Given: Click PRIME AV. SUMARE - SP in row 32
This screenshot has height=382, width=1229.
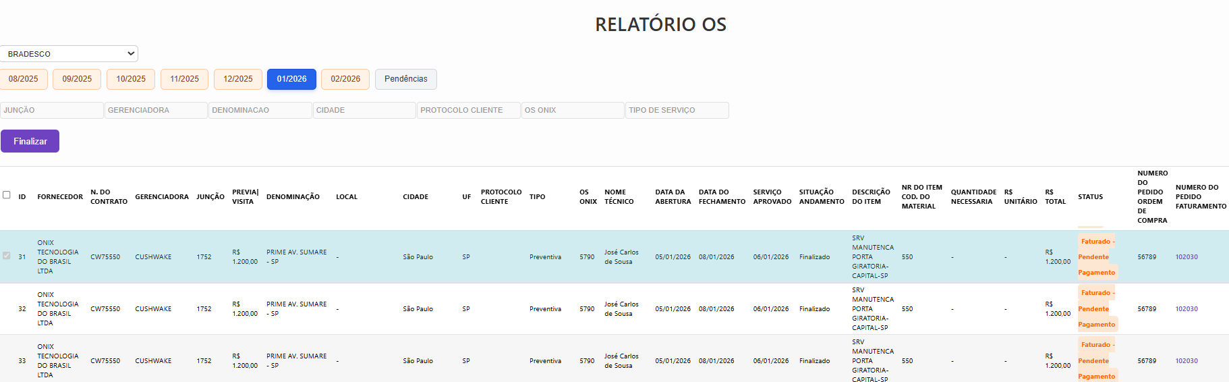Looking at the screenshot, I should (296, 309).
